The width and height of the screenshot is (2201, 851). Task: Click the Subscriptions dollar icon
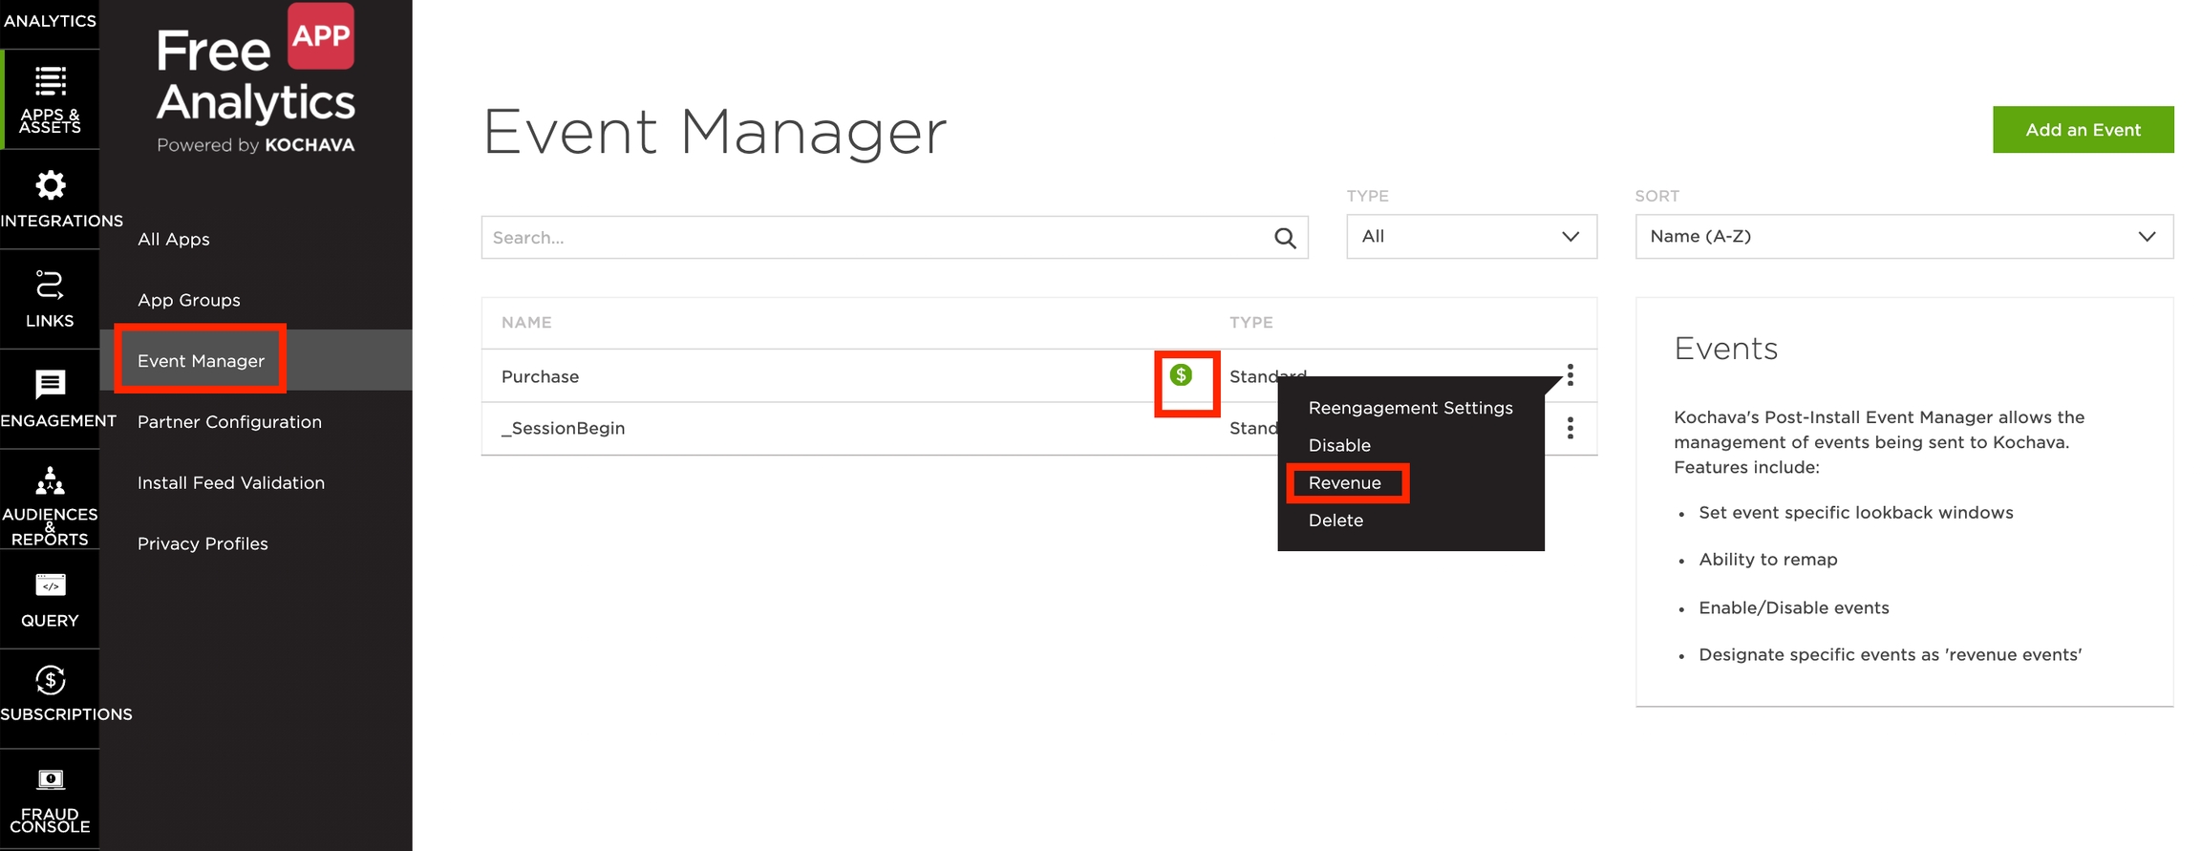[x=50, y=680]
